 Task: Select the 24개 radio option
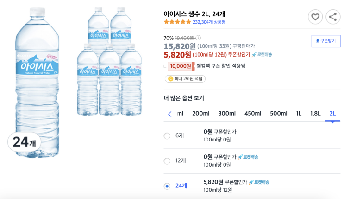(167, 186)
